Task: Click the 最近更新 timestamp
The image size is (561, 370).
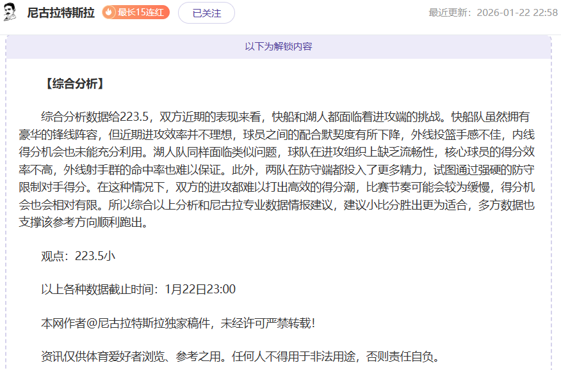Action: (x=492, y=13)
